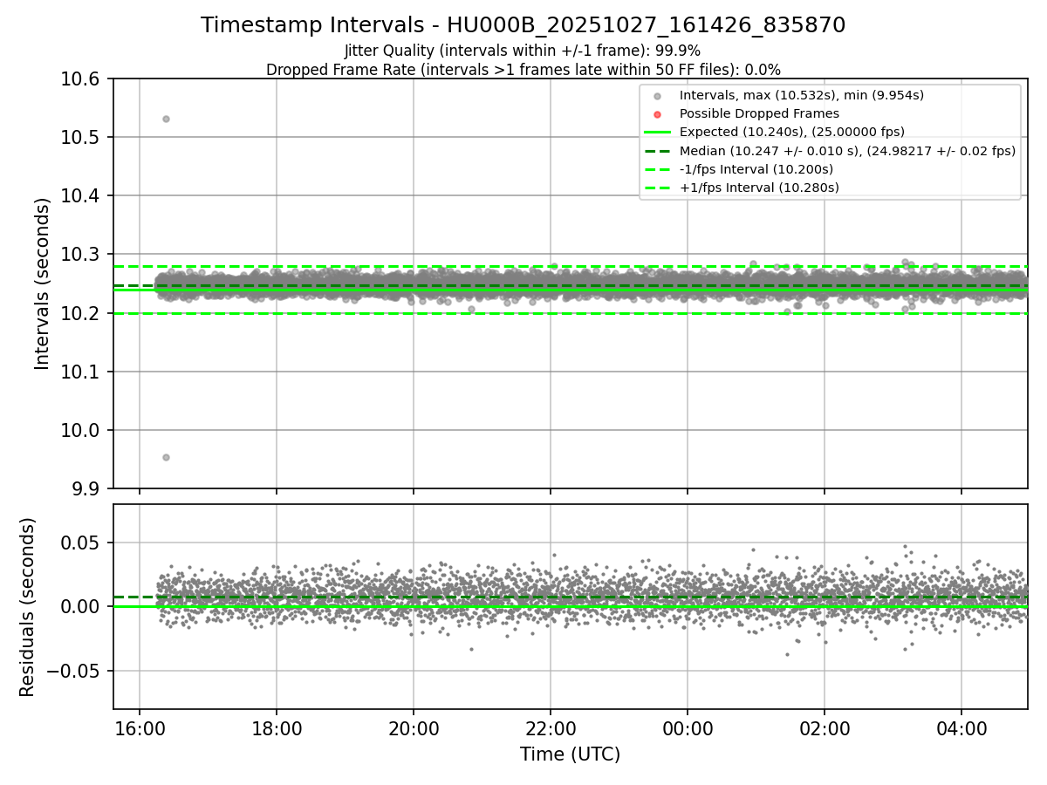This screenshot has height=785, width=1047.
Task: Click the outlier point near 10.53 seconds
Action: (x=166, y=119)
